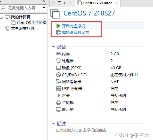Screen dimensions: 153x140
Task: Click the hard disk (硬盘 SCSI) icon
Action: tap(59, 68)
